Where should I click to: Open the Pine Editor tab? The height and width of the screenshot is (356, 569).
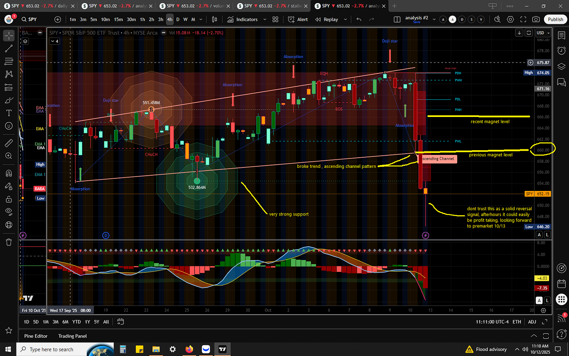click(x=36, y=336)
